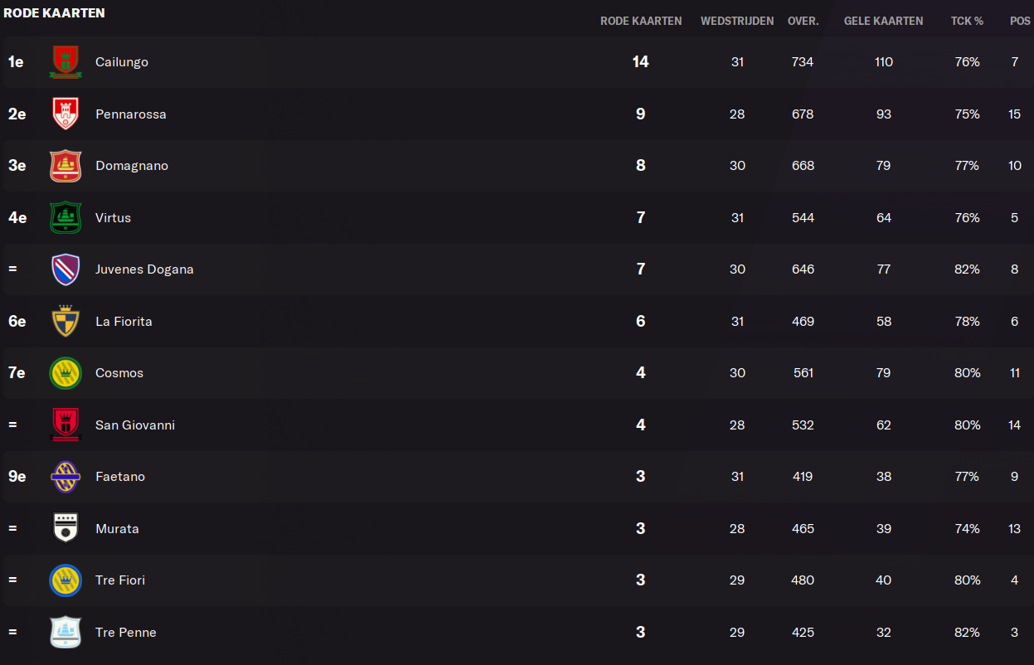Select the Cosmos round badge

click(66, 373)
